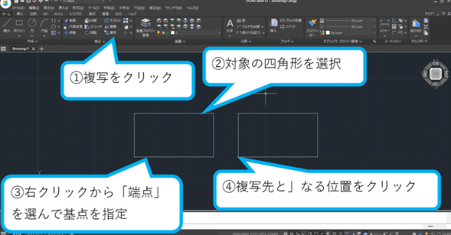This screenshot has width=451, height=235.
Task: Switch to the 3D ribbon tab
Action: click(x=45, y=14)
